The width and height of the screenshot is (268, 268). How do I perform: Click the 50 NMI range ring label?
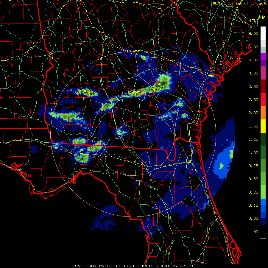click(134, 93)
